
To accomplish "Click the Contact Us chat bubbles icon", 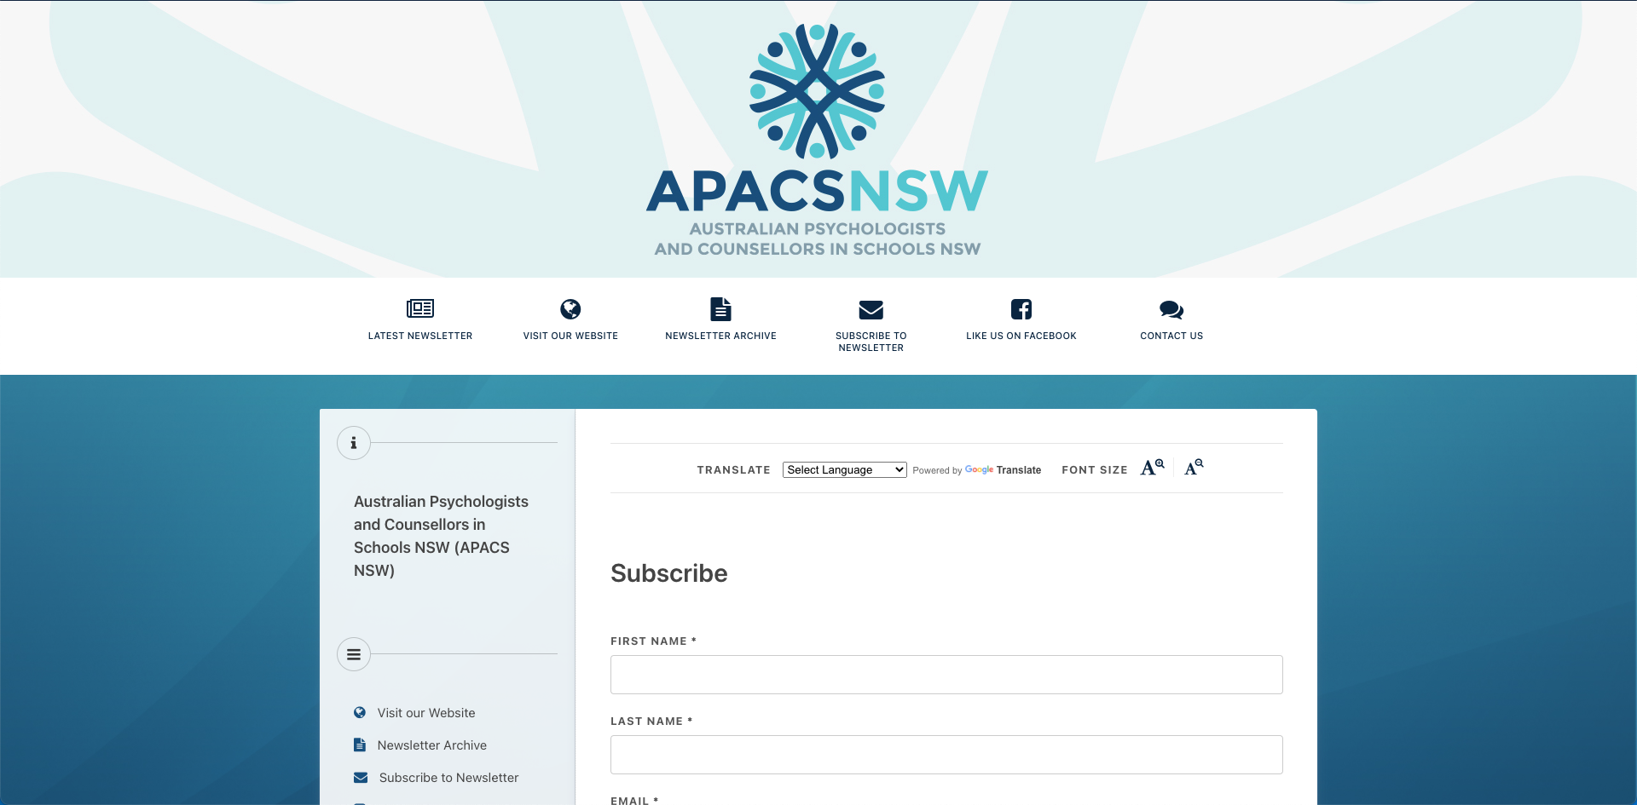I will [x=1171, y=309].
